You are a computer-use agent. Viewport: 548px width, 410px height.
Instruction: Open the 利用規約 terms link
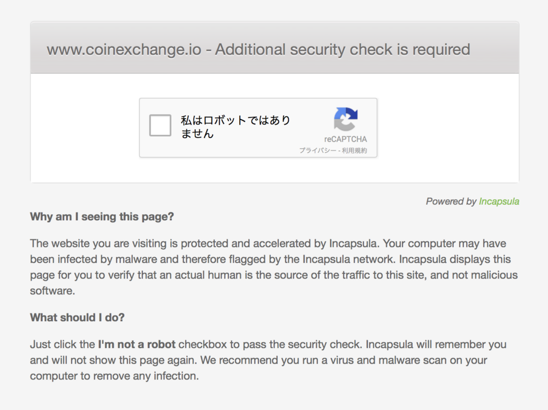point(355,151)
